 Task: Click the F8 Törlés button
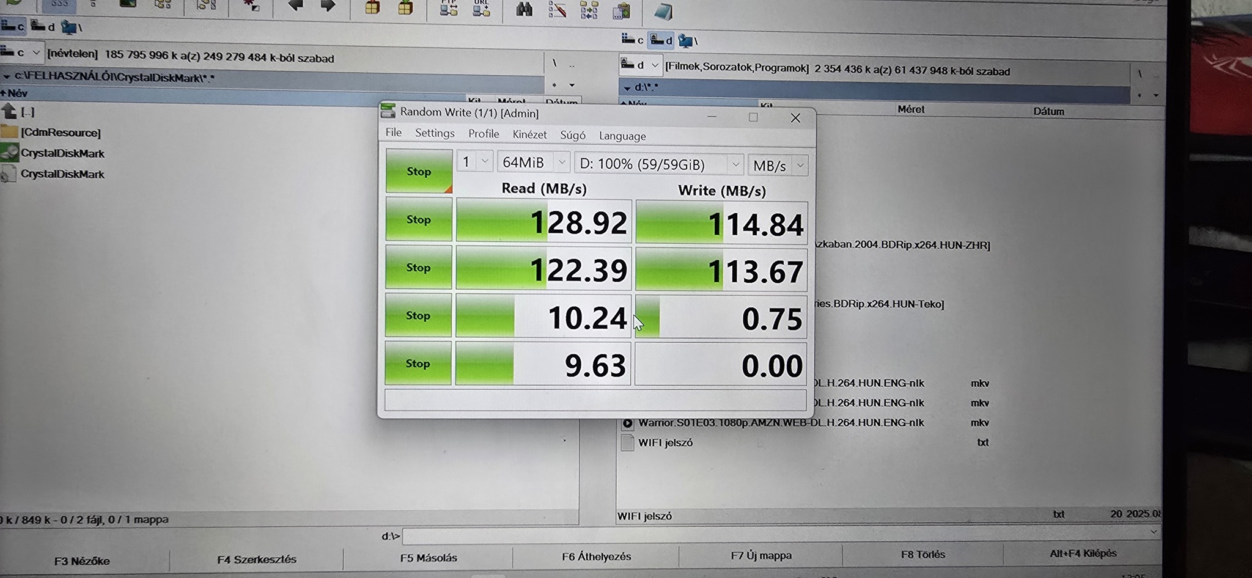coord(923,554)
